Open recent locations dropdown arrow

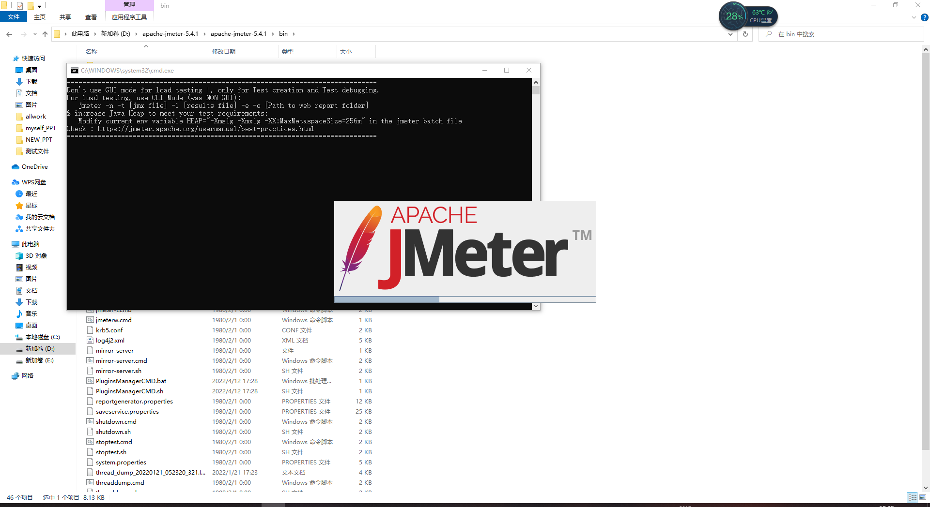point(35,34)
